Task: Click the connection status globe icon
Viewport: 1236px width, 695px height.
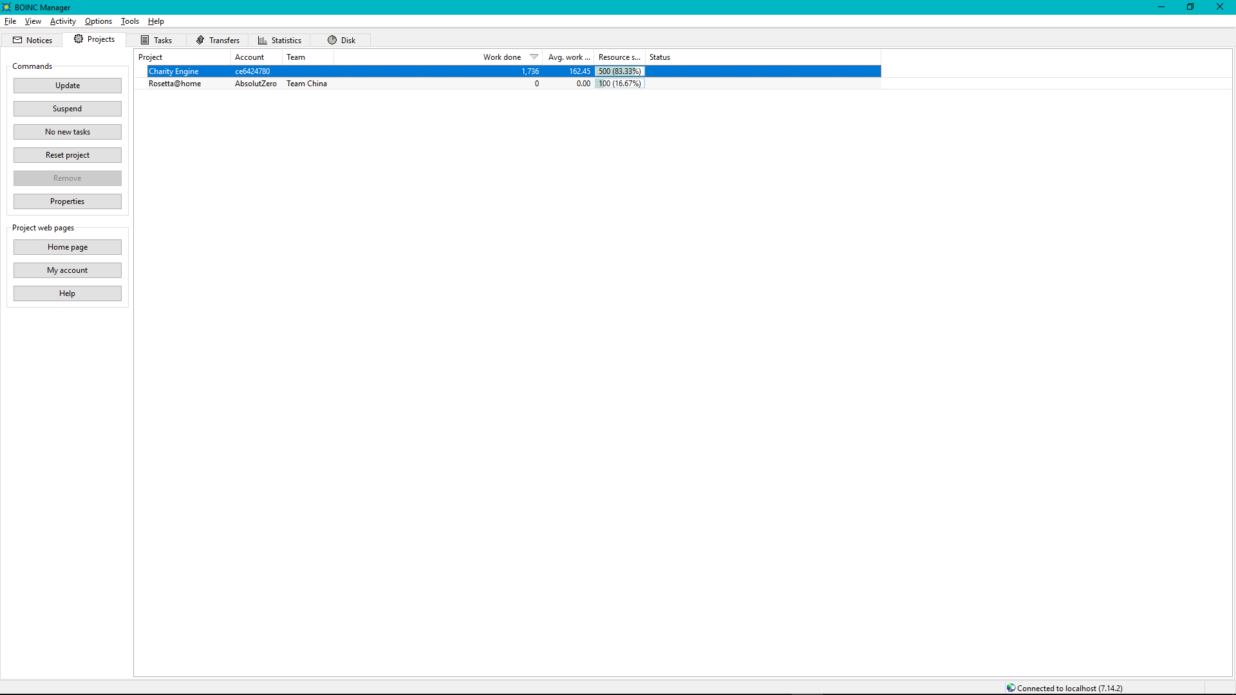Action: (x=1011, y=688)
